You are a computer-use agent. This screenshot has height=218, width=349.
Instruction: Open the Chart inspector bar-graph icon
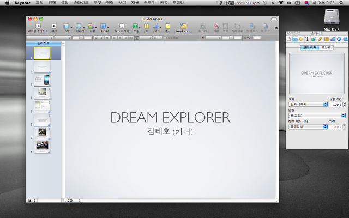333,39
